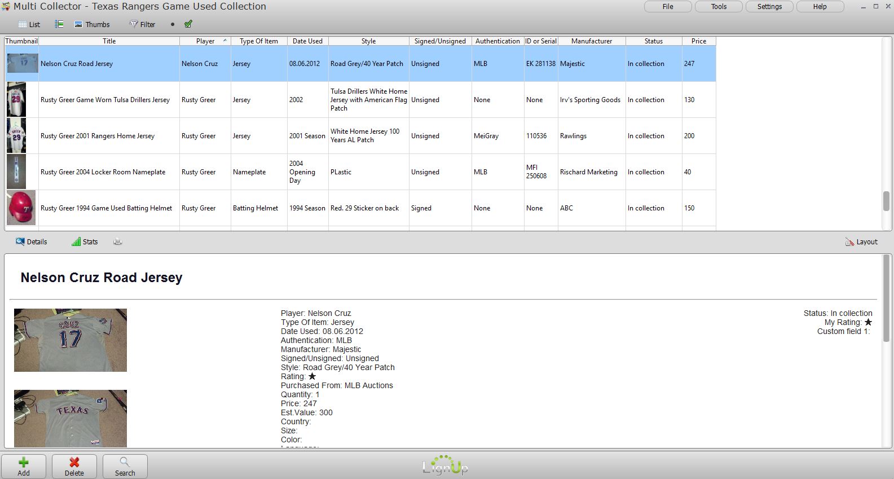This screenshot has width=894, height=479.
Task: Open the Filter tool
Action: click(142, 24)
